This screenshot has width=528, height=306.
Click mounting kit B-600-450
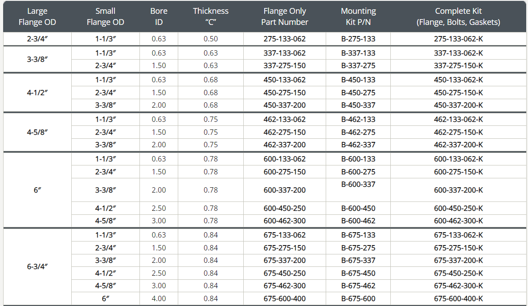click(358, 209)
